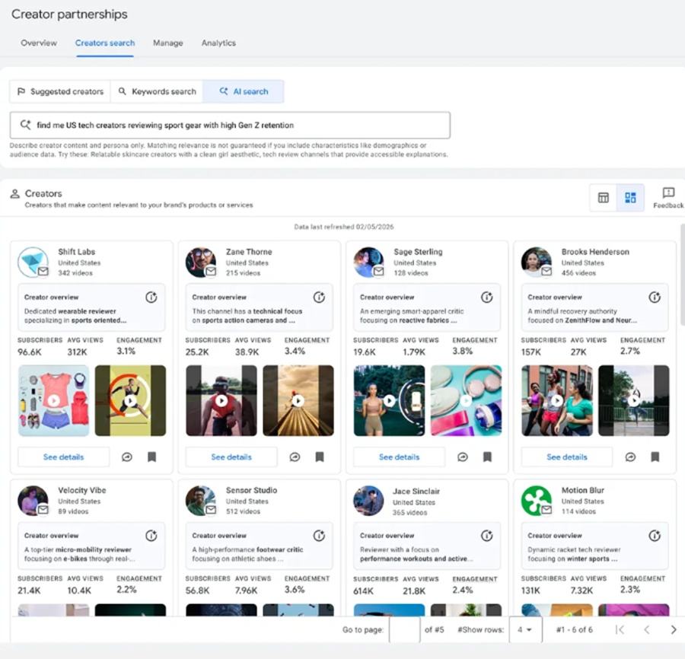
Task: Bookmark the Shift Labs creator card
Action: click(x=151, y=457)
